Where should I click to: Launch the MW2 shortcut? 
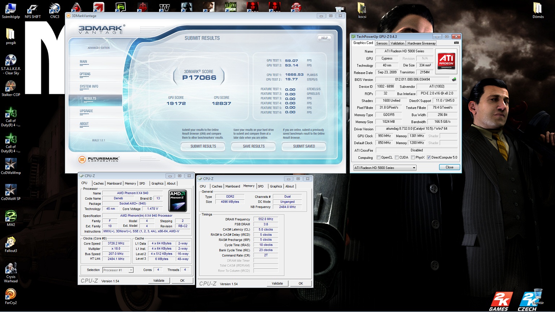10,218
